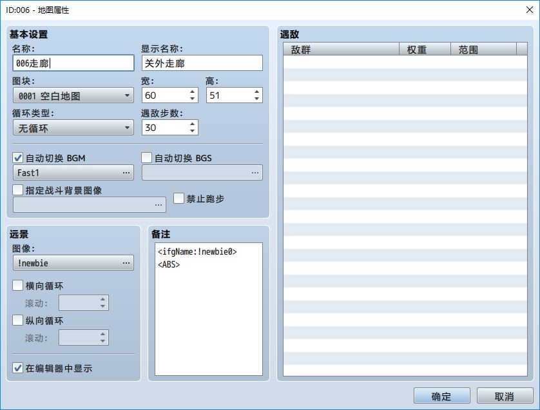Select the 敌群 column header

[342, 50]
